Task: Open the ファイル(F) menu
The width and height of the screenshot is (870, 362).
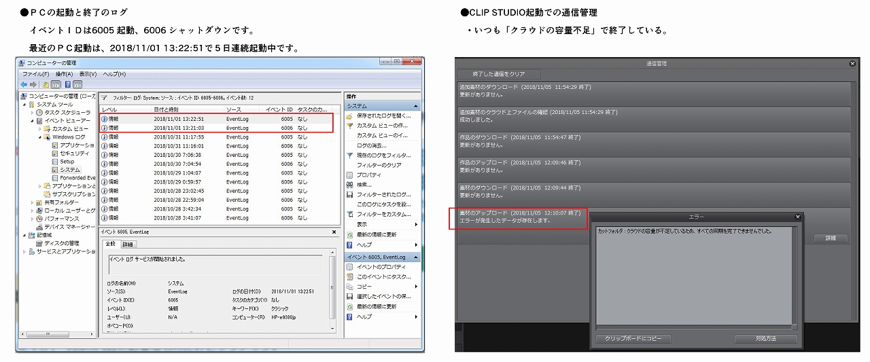Action: coord(36,74)
